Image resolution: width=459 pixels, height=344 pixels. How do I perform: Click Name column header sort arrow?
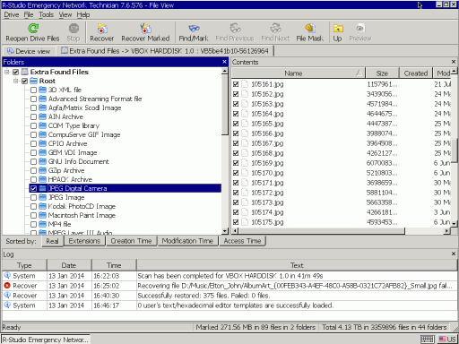359,73
